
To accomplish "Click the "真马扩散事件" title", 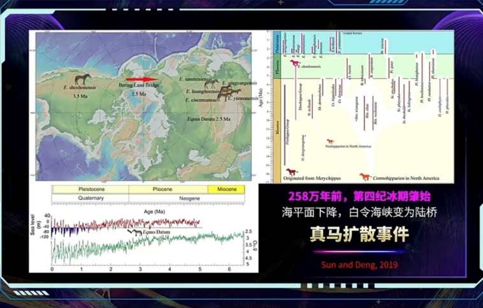I will pos(359,234).
